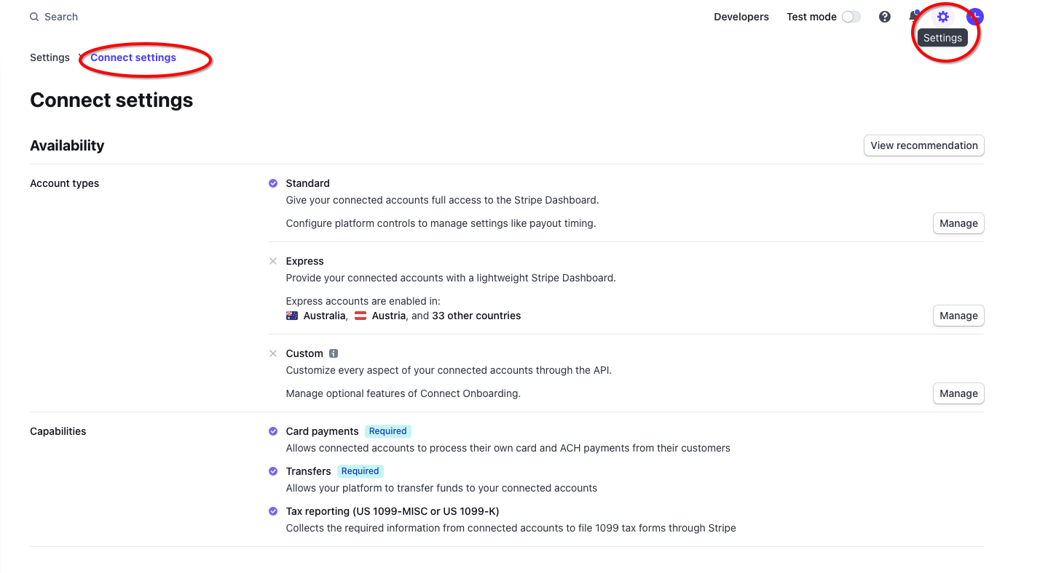Click the View recommendation button
1064x573 pixels.
pos(923,145)
